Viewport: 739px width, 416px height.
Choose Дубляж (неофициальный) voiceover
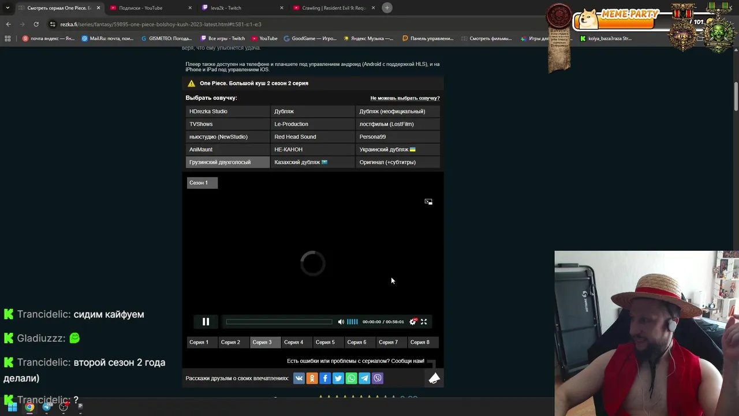(x=398, y=111)
